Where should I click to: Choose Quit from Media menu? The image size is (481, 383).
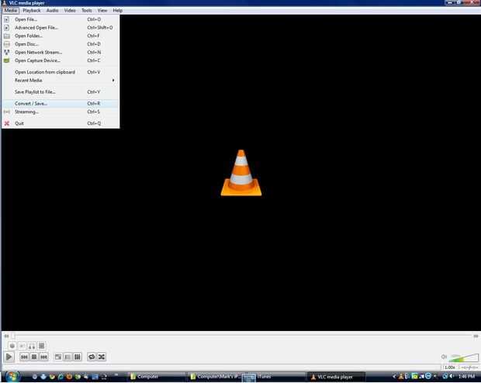(61, 123)
